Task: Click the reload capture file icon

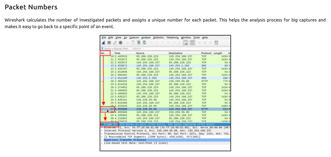Action: [x=144, y=43]
